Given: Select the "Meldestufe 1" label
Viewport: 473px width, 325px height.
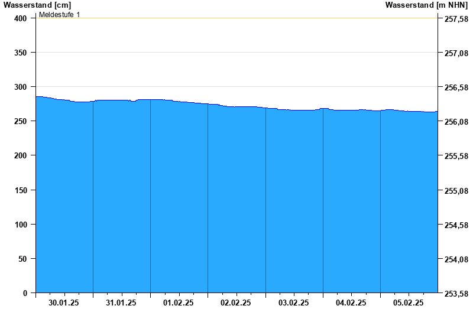Looking at the screenshot, I should (x=59, y=14).
